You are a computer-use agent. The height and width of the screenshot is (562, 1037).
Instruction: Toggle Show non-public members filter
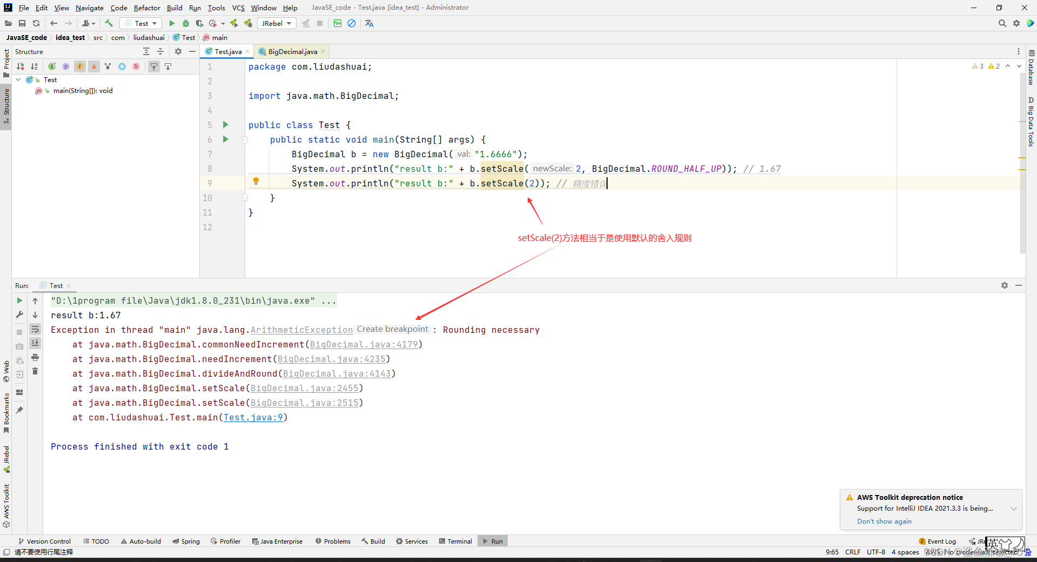pos(94,66)
